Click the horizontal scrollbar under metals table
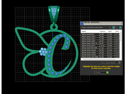 pyautogui.click(x=99, y=59)
